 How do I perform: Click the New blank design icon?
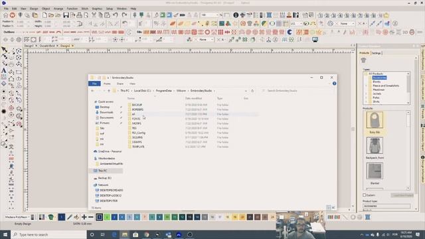click(44, 15)
